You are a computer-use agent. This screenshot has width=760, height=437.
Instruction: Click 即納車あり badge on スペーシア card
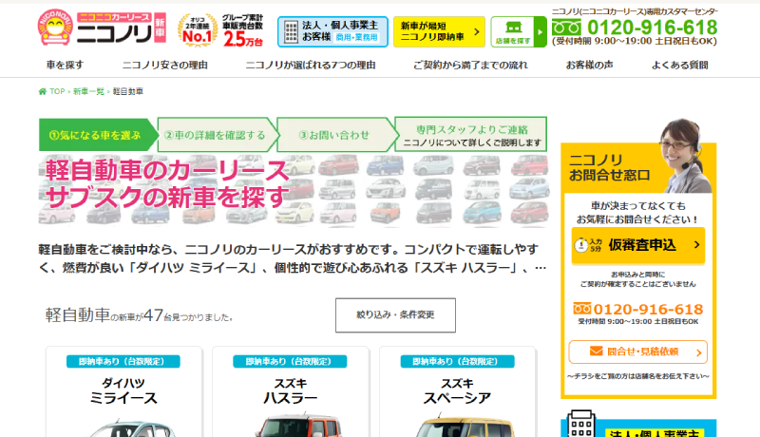457,361
